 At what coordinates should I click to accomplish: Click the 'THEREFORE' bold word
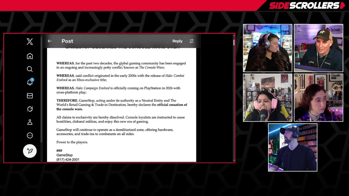point(67,101)
